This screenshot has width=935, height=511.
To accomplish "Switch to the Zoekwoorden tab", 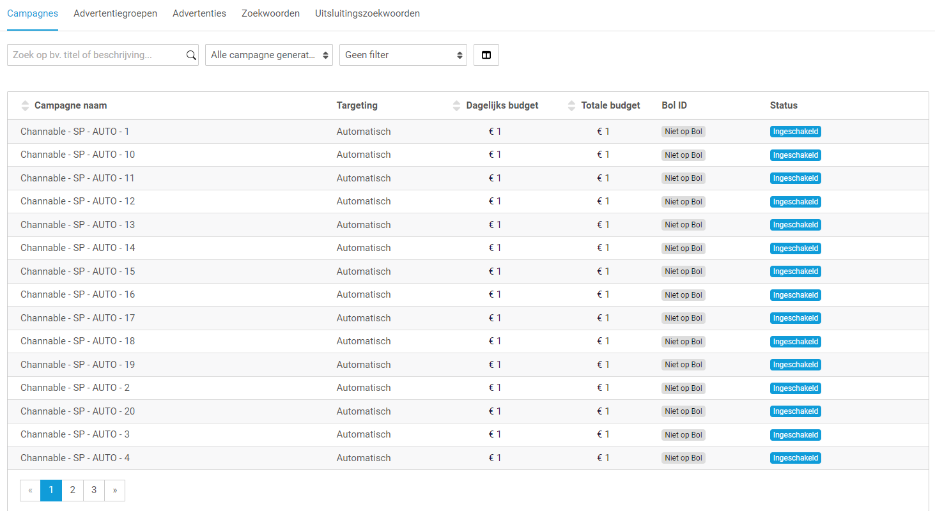I will 270,13.
